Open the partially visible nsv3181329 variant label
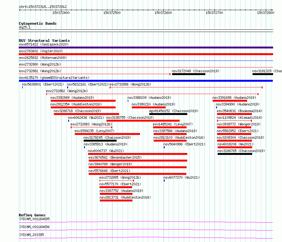 point(267,71)
